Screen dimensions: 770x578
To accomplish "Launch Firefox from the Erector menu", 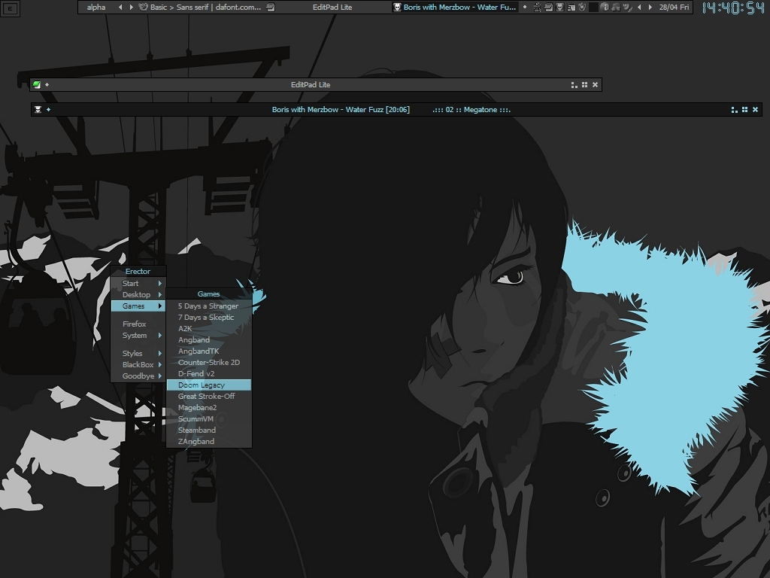I will click(138, 324).
